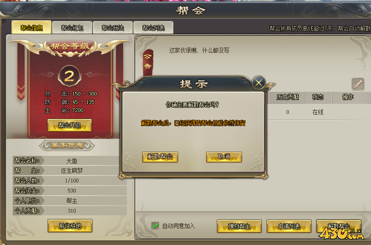
Task: Open the 申请列表 button
Action: pyautogui.click(x=289, y=226)
